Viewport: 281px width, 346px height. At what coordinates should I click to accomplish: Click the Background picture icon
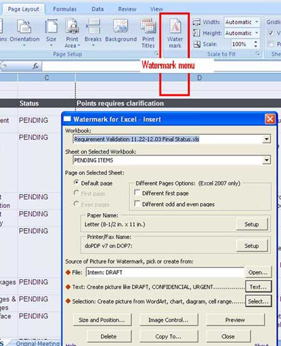click(121, 26)
